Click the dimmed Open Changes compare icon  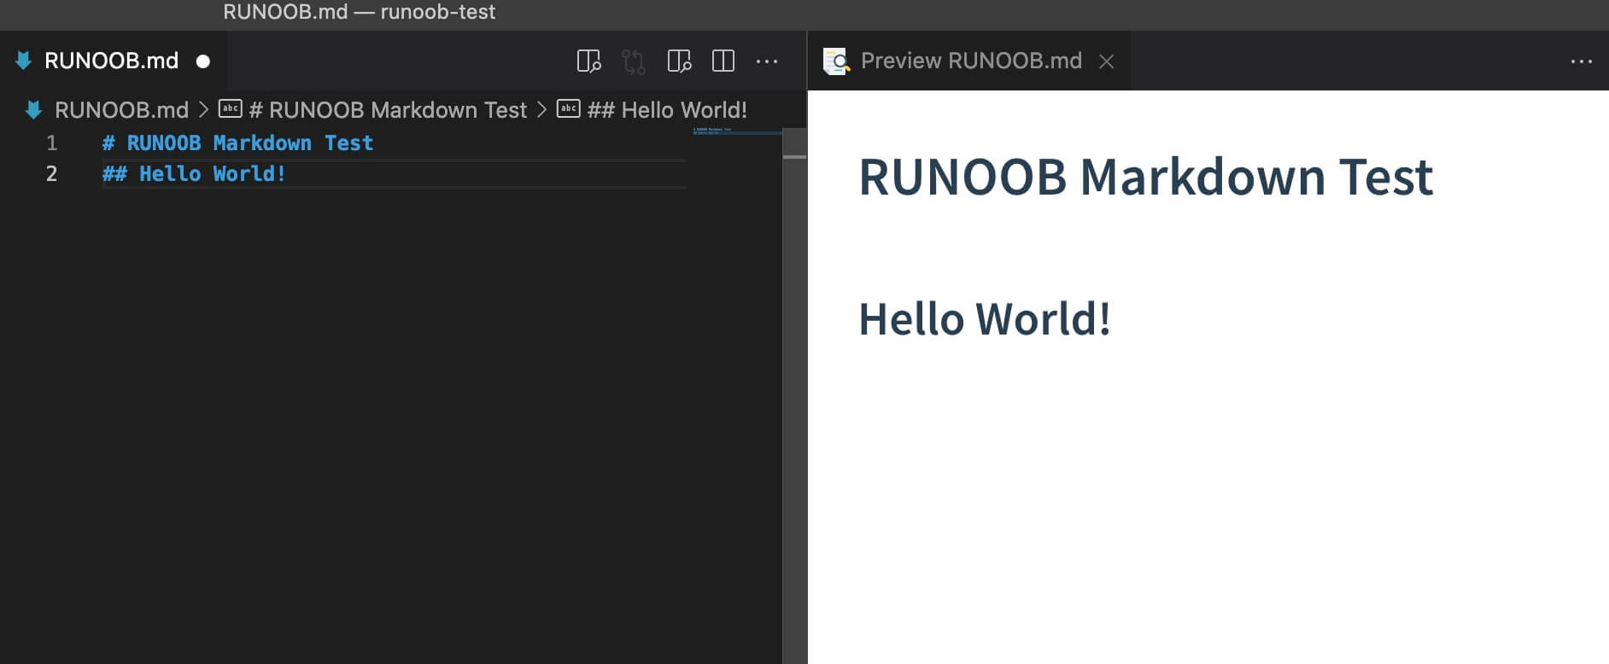point(634,61)
